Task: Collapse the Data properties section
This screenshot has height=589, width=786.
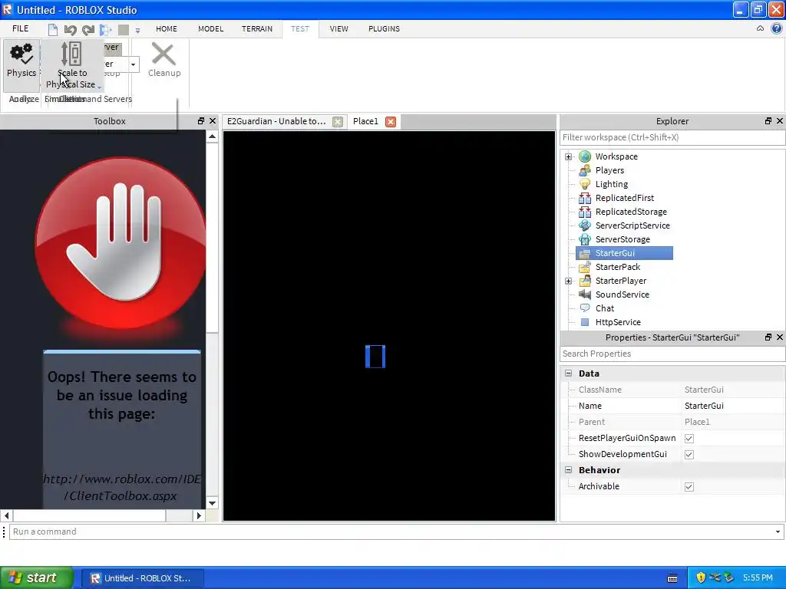Action: click(x=569, y=373)
